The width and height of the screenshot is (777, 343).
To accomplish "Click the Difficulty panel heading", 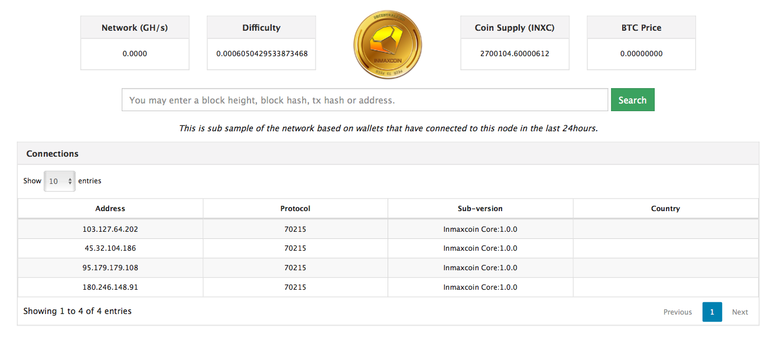I will click(x=261, y=28).
